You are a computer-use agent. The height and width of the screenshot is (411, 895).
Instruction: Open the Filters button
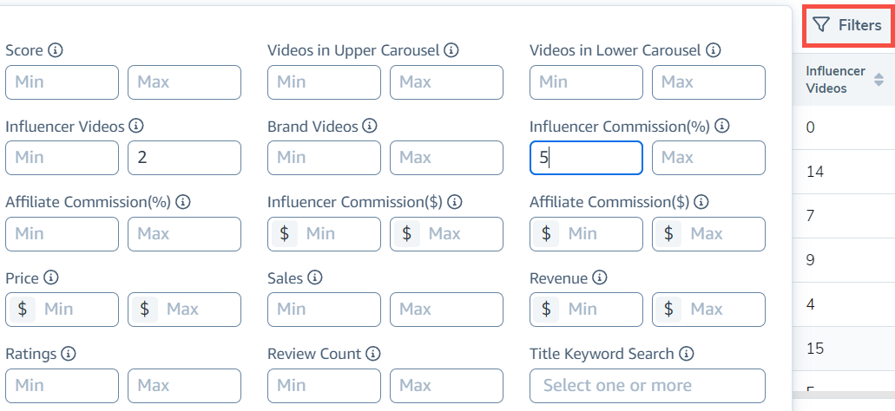(x=848, y=26)
